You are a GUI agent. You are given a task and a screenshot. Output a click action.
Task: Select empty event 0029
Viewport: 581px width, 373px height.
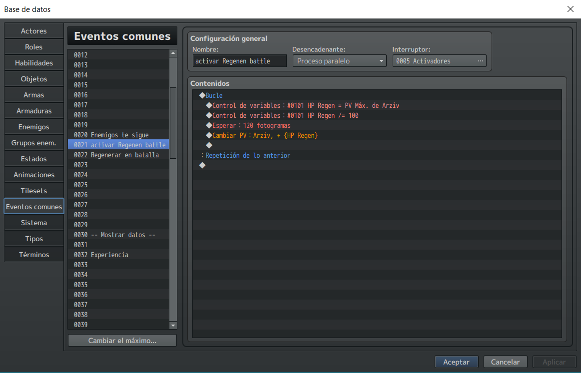point(118,225)
